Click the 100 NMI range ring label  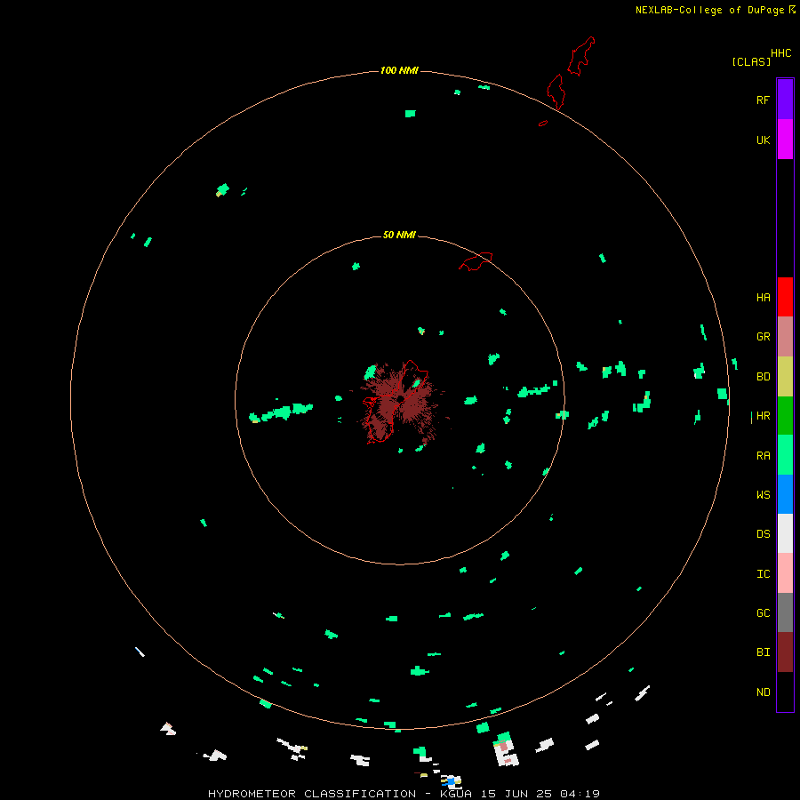399,70
